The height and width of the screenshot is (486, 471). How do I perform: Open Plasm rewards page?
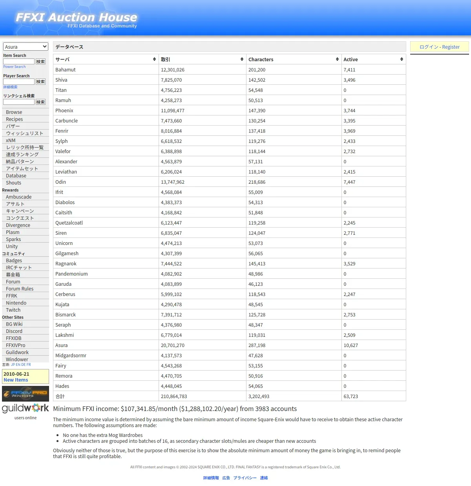click(26, 232)
